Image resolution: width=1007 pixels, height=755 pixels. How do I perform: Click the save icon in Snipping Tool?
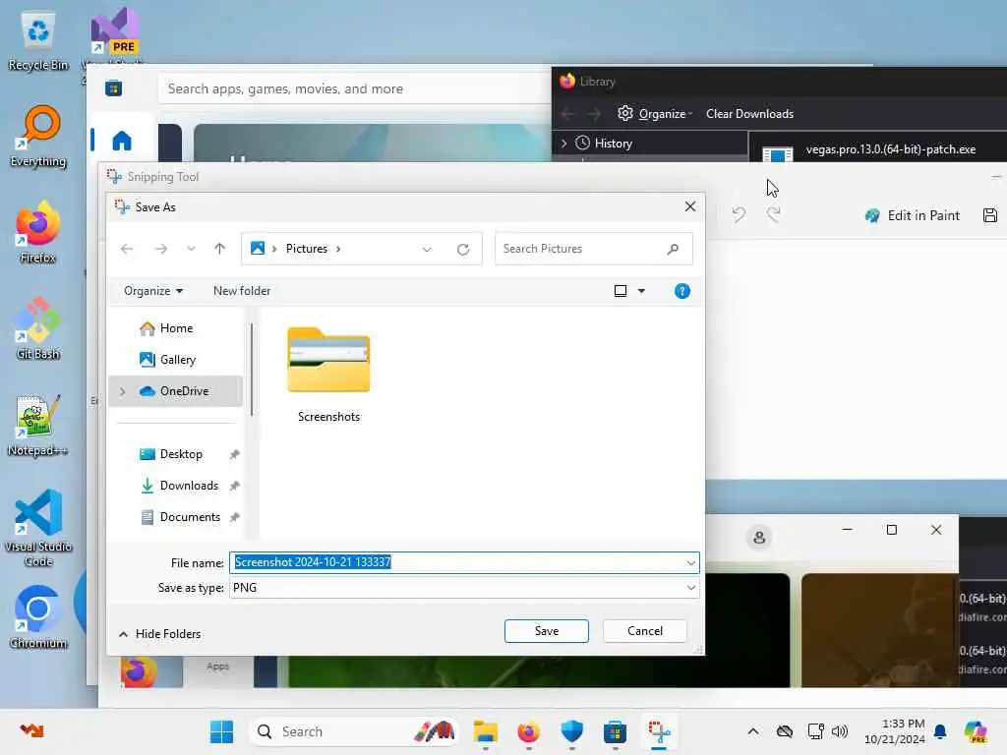[x=989, y=215]
